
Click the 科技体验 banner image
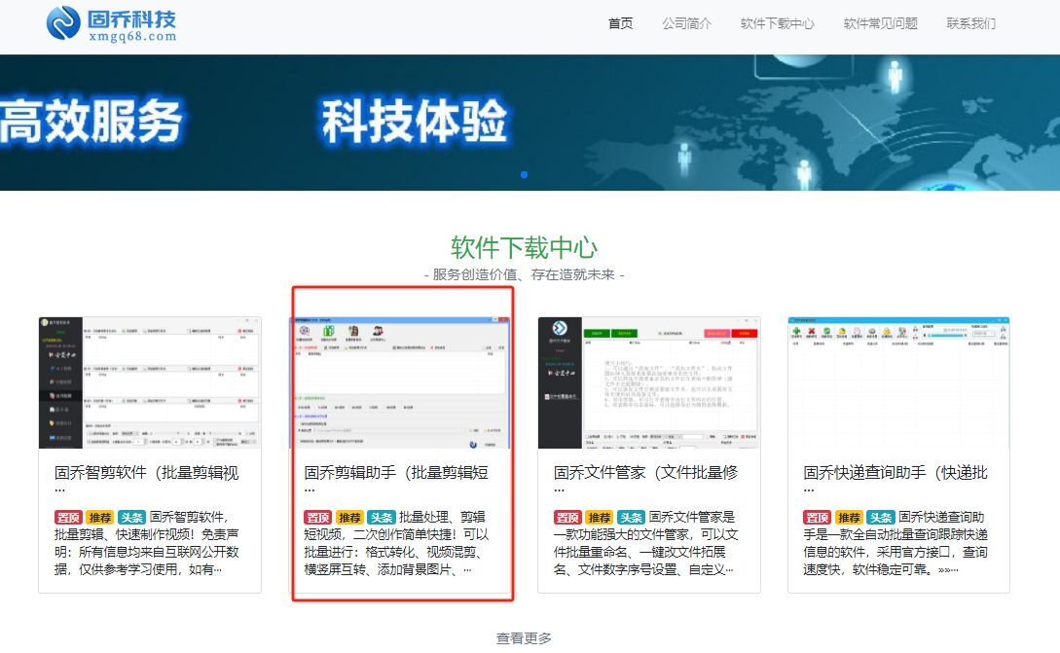[x=530, y=123]
